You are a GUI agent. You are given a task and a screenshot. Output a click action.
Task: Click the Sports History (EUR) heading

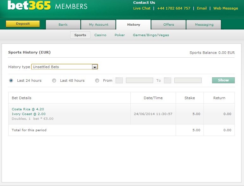29,52
